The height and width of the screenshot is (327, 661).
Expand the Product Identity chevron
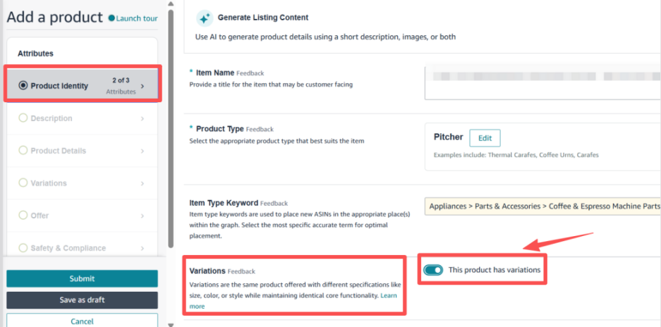click(142, 86)
